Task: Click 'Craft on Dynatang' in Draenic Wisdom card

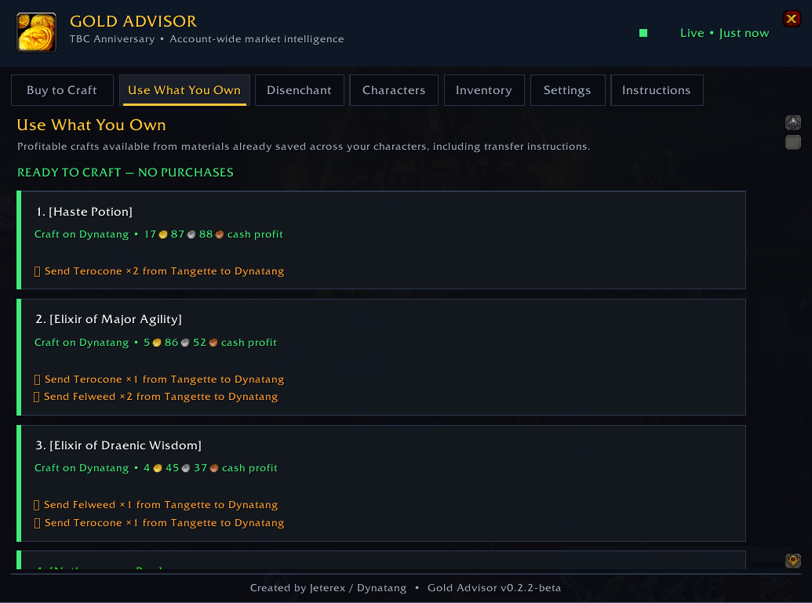Action: point(82,468)
